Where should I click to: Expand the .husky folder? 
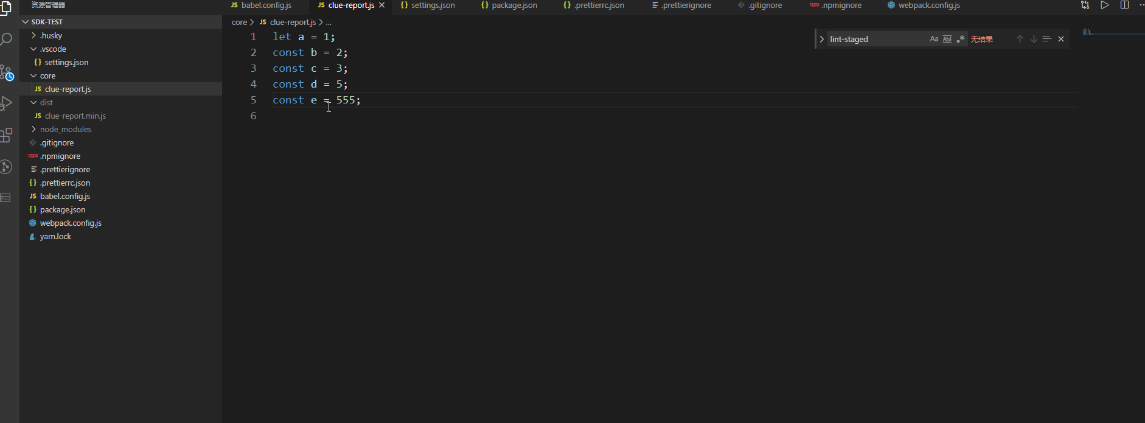[x=33, y=35]
